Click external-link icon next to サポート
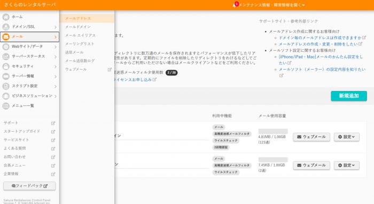The height and width of the screenshot is (204, 374). [53, 123]
